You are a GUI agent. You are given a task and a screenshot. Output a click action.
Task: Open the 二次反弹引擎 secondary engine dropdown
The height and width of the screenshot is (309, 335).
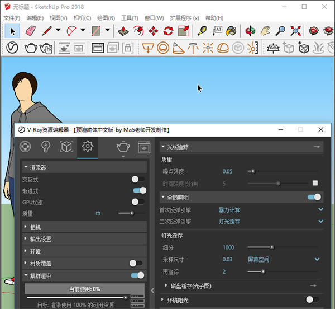tap(320, 222)
